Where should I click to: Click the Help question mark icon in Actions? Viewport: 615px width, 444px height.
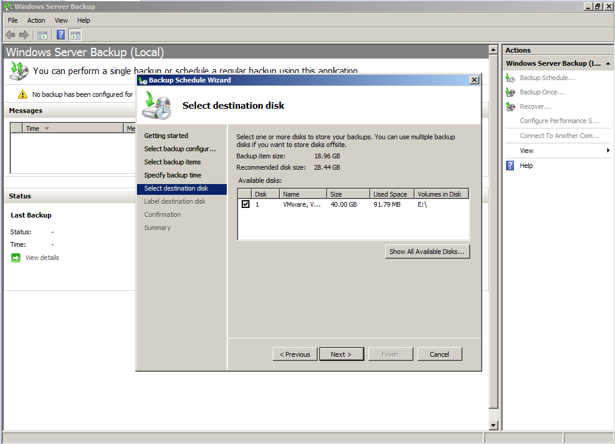pos(510,166)
